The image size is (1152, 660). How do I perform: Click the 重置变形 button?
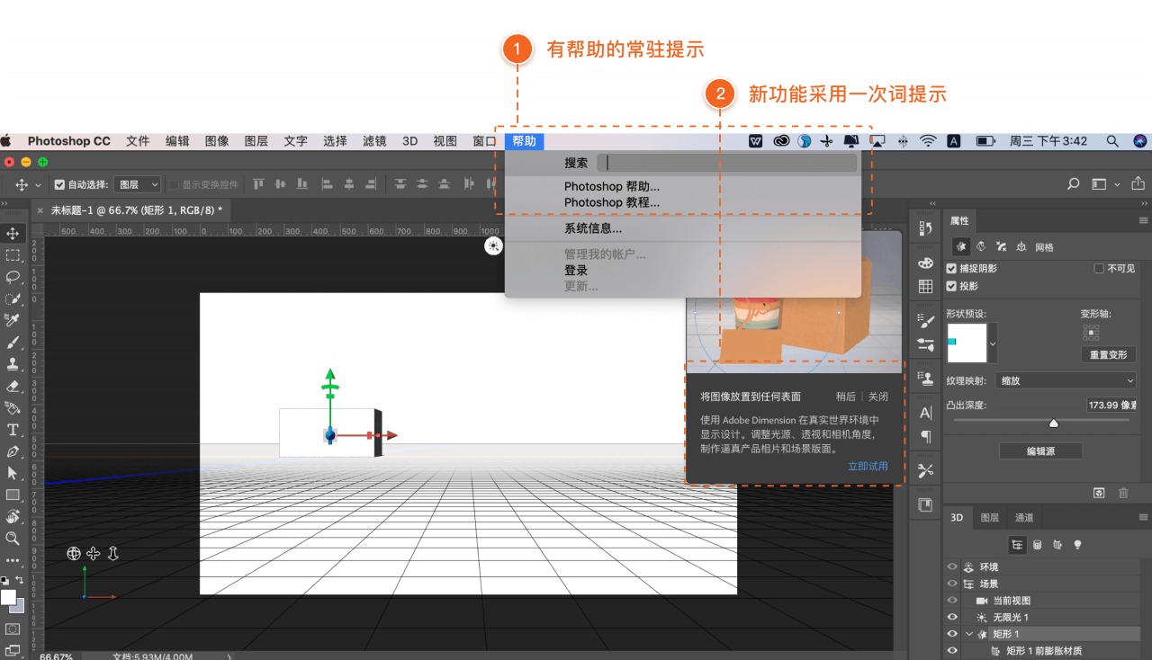1109,354
